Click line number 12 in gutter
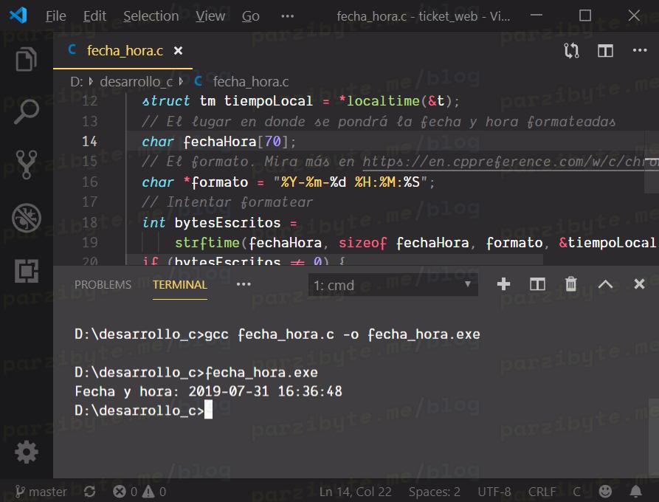Screen dimensions: 659x502 (89, 101)
